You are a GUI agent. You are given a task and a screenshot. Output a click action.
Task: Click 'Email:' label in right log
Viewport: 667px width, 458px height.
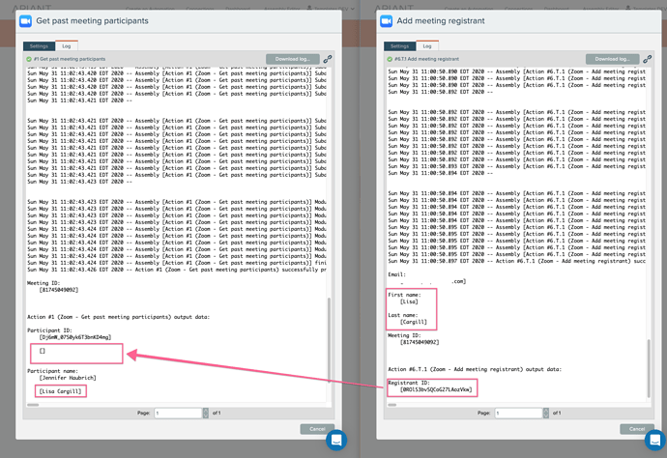click(397, 274)
